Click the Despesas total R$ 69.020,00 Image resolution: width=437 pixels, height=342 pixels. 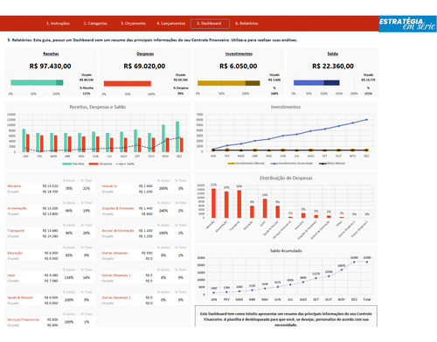(144, 66)
